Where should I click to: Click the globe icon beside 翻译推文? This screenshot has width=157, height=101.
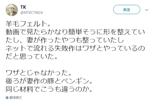tap(7, 97)
